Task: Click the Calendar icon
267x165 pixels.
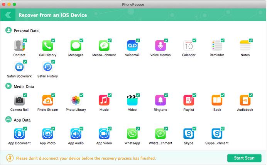Action: pyautogui.click(x=189, y=45)
